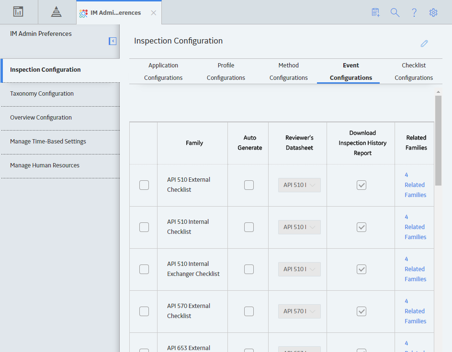Open 4 Related Families for API 510 Internal Checklist
Screen dimensions: 452x352
pos(416,227)
